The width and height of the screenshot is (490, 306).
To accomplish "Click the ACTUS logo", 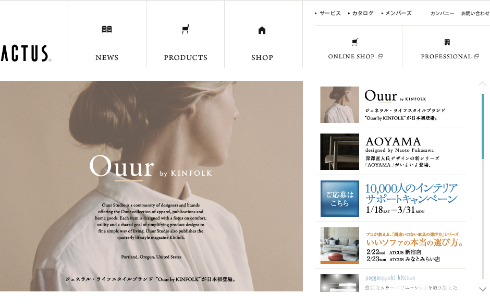I will [x=26, y=54].
